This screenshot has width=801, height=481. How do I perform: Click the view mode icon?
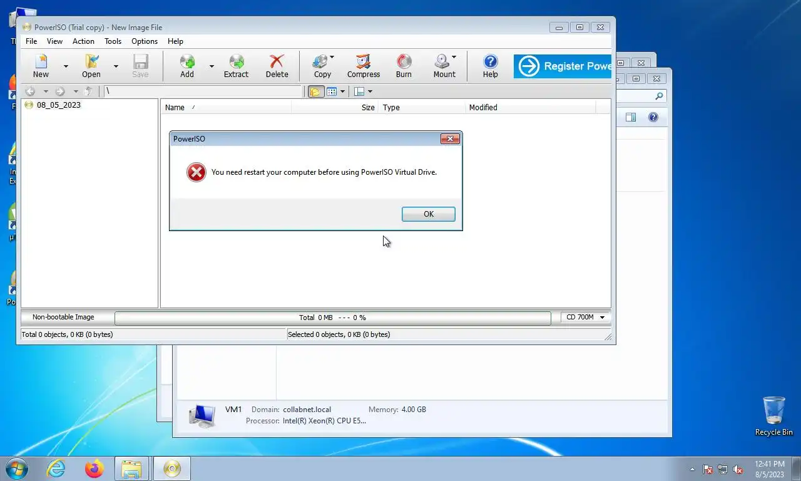332,91
